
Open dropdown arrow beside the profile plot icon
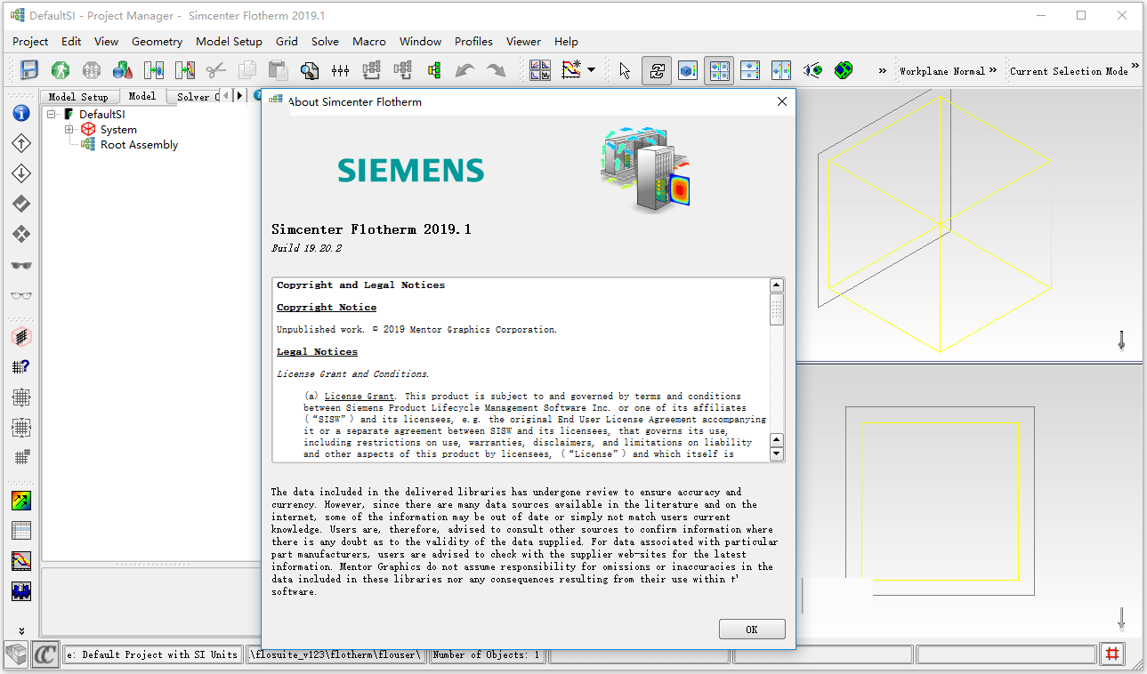click(592, 70)
